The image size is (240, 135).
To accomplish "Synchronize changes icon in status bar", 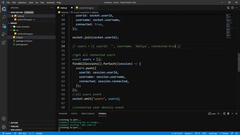I will coord(15,133).
